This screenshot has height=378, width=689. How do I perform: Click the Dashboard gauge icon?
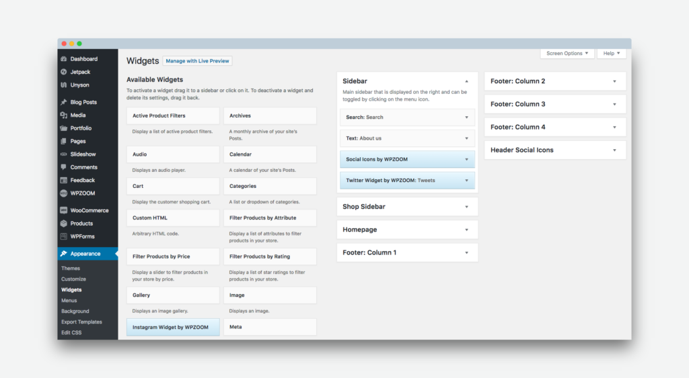[x=64, y=59]
